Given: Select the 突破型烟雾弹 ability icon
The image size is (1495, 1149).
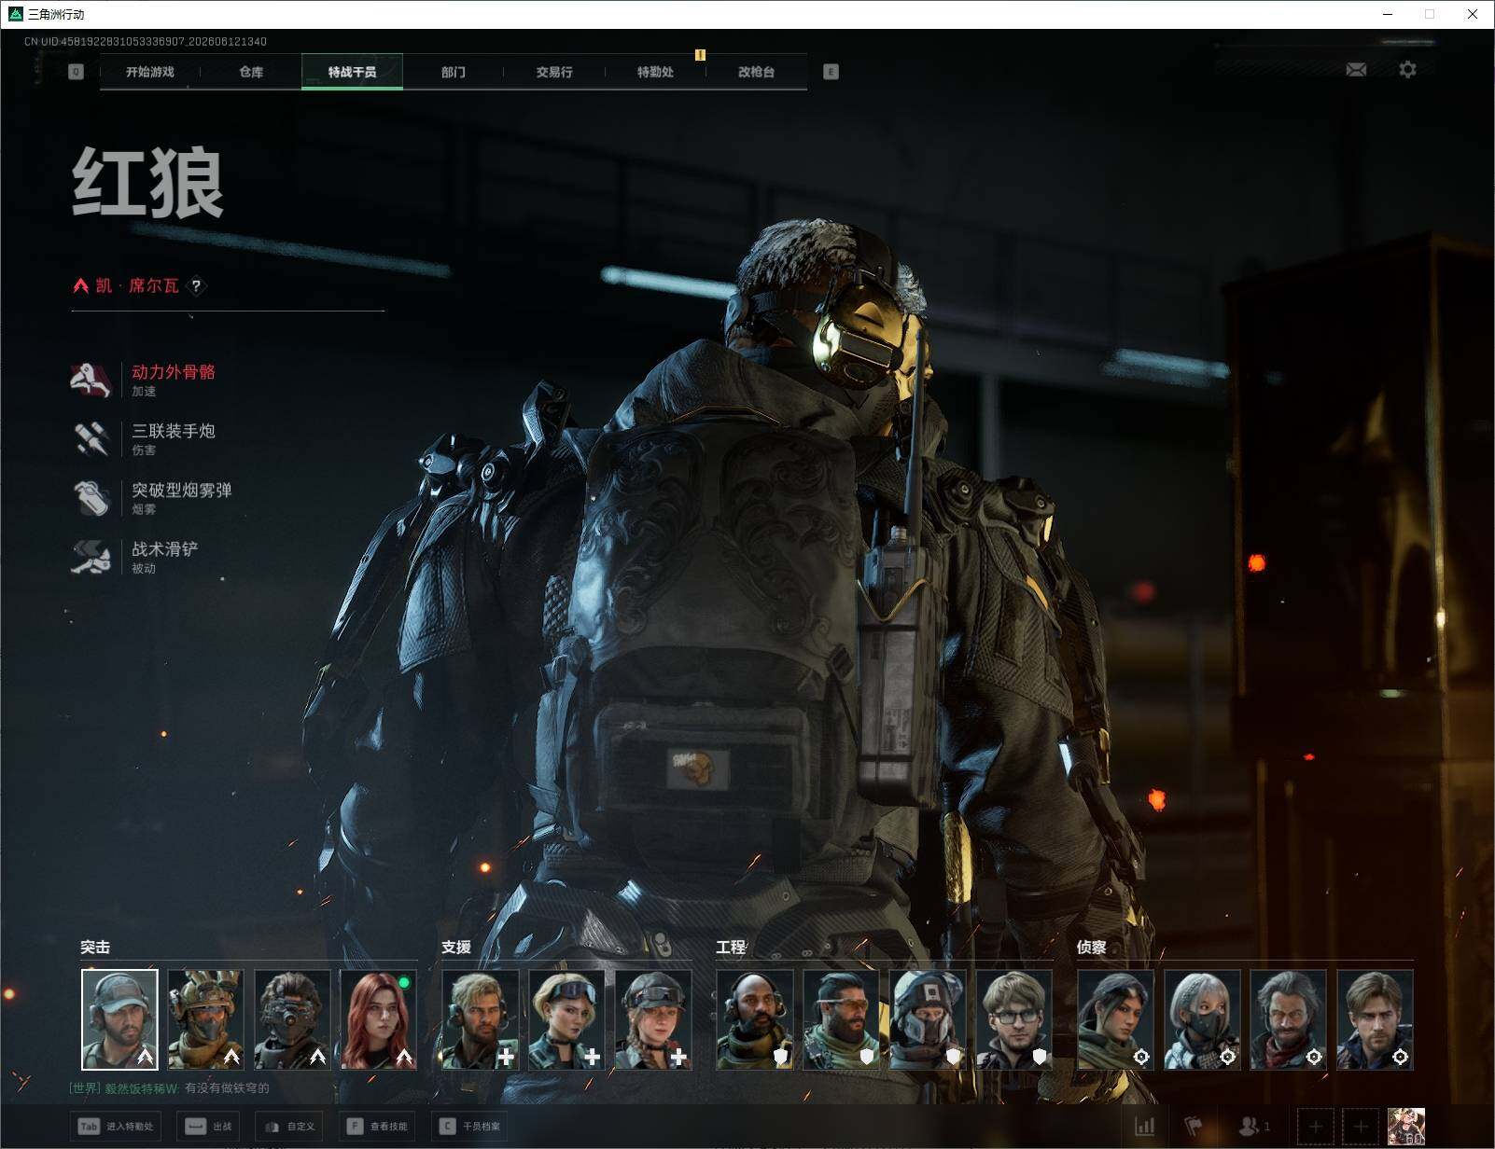Looking at the screenshot, I should coord(91,497).
